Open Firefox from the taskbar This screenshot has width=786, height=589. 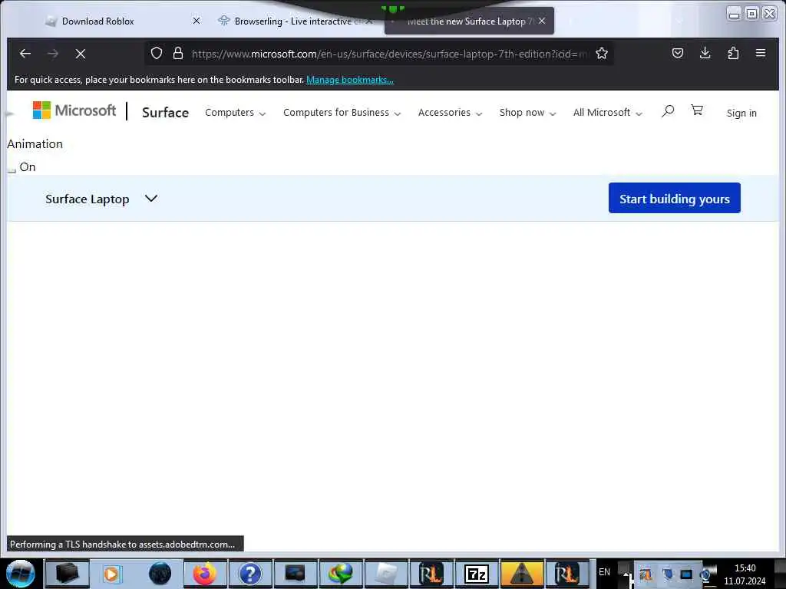[x=204, y=574]
